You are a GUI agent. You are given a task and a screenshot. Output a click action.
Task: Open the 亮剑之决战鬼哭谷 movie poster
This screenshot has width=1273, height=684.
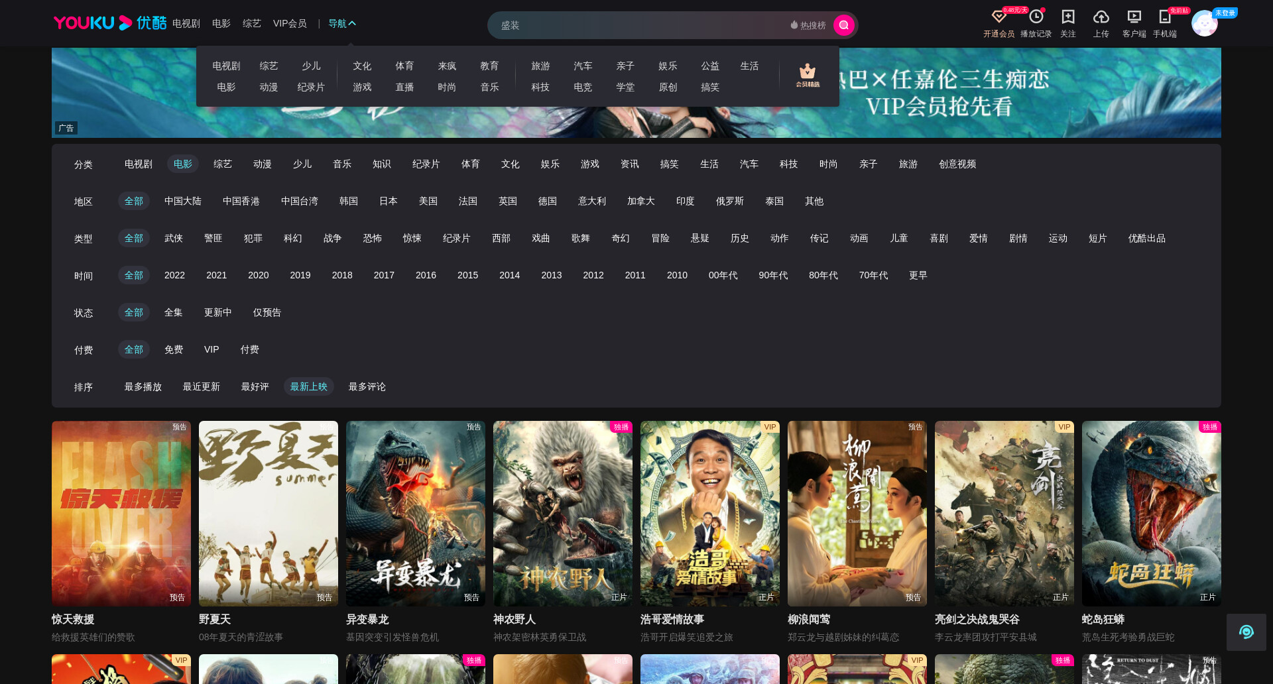1004,514
